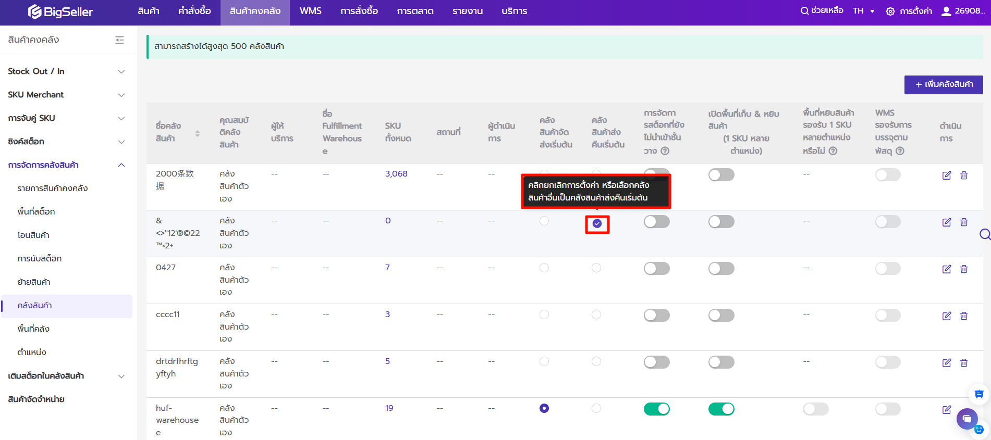Screen dimensions: 991x440
Task: Delete the drtdrfhrftgyftyh warehouse
Action: point(964,363)
